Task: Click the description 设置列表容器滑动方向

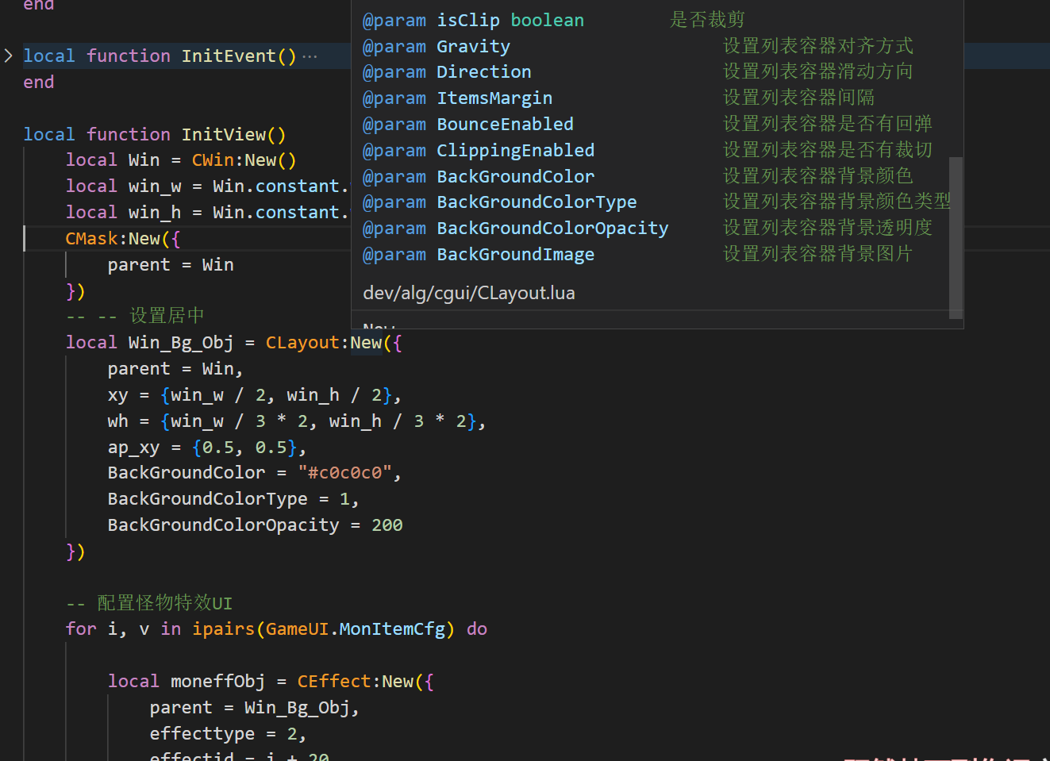Action: [x=818, y=71]
